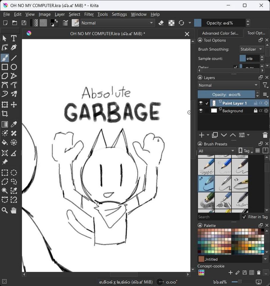Image resolution: width=270 pixels, height=286 pixels.
Task: Move layer down arrow button
Action: (224, 135)
